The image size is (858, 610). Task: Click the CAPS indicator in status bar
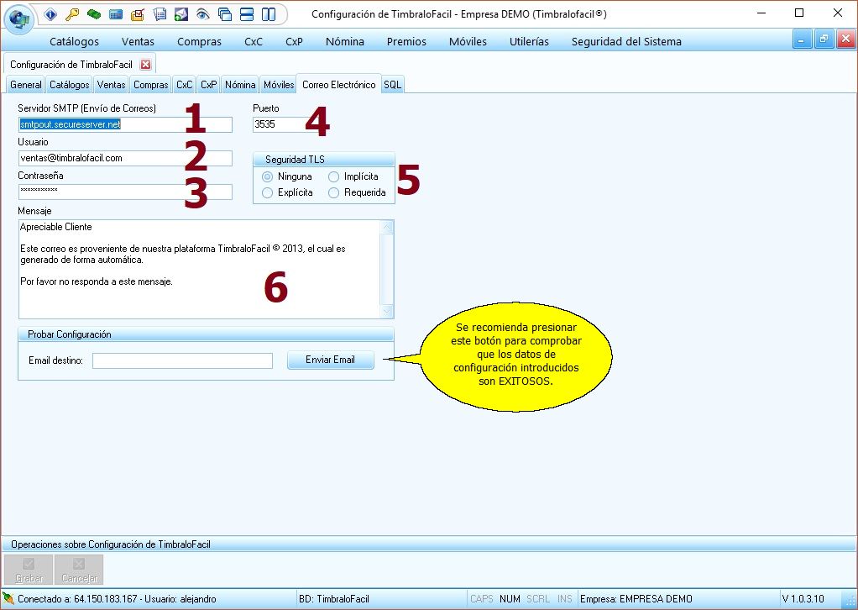point(482,599)
